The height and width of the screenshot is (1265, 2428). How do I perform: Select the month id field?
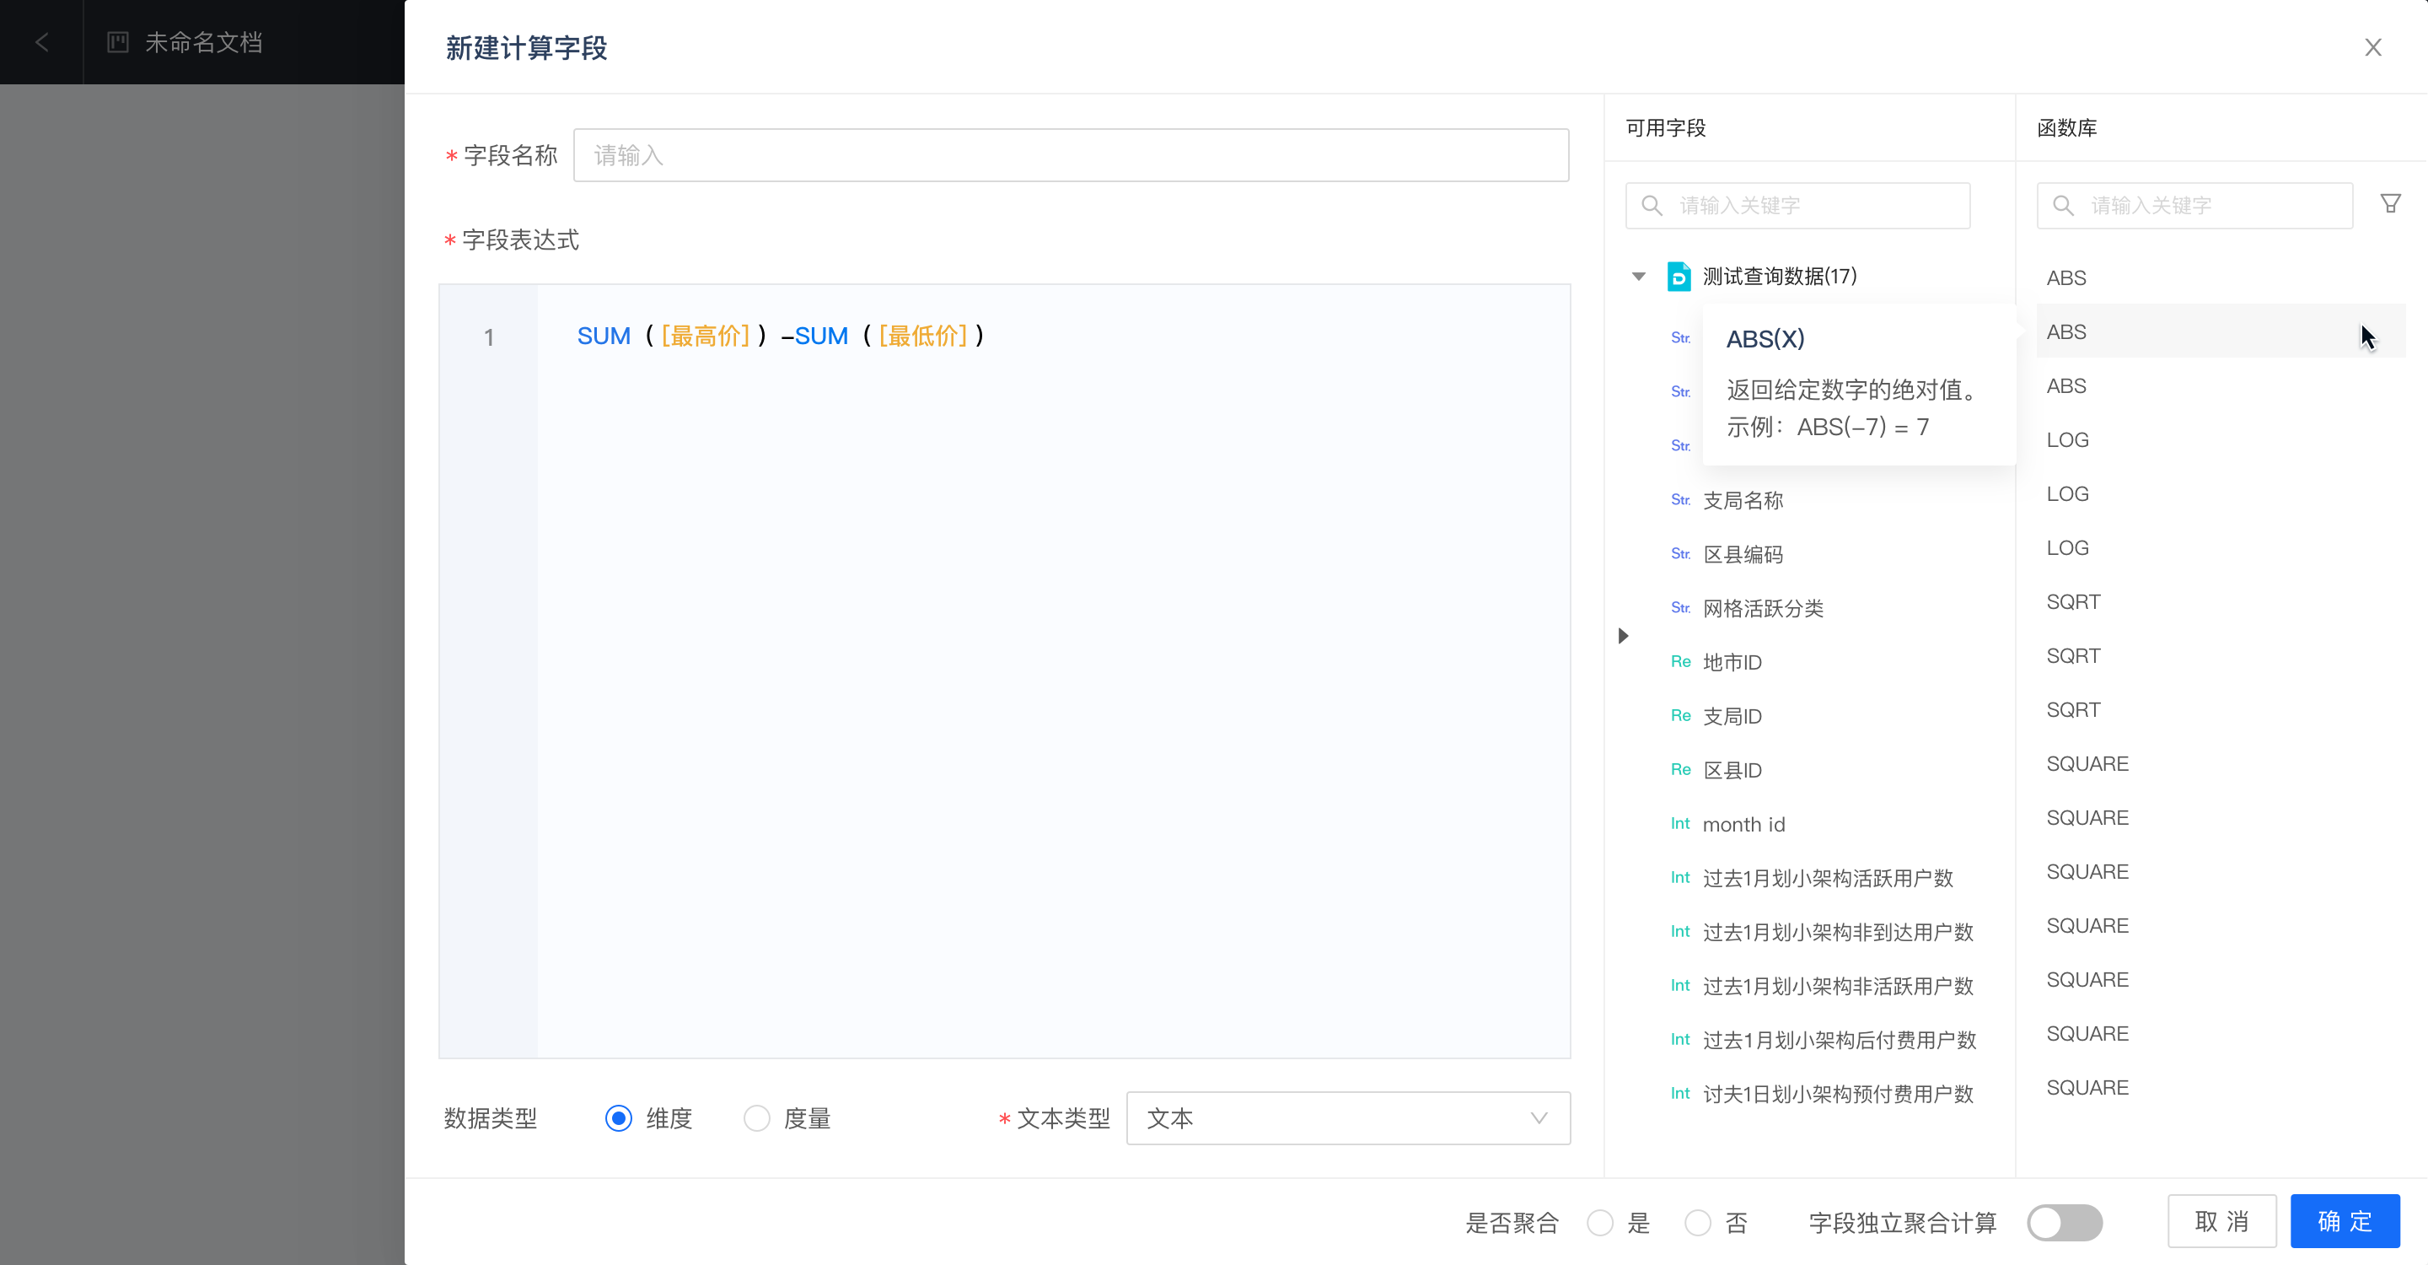coord(1743,824)
